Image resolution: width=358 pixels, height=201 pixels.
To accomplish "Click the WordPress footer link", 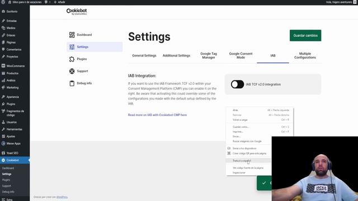I will point(62,197).
